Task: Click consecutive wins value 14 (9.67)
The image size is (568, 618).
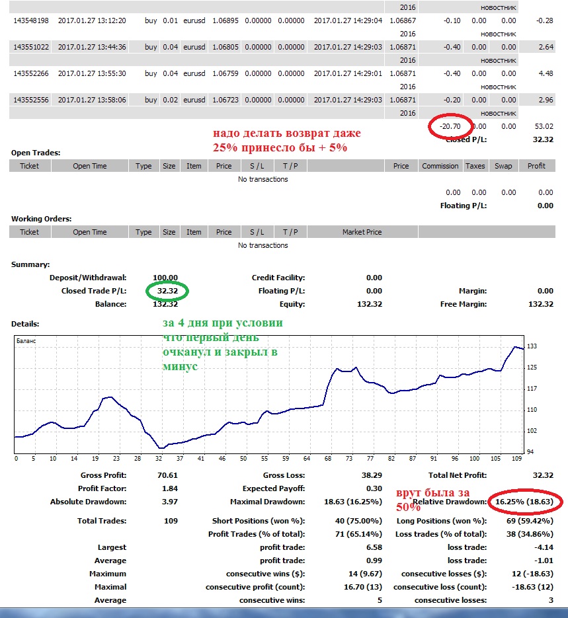Action: pos(365,574)
